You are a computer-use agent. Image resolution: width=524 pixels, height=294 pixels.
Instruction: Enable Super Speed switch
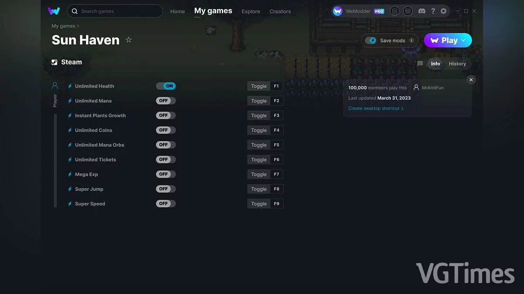click(x=166, y=203)
